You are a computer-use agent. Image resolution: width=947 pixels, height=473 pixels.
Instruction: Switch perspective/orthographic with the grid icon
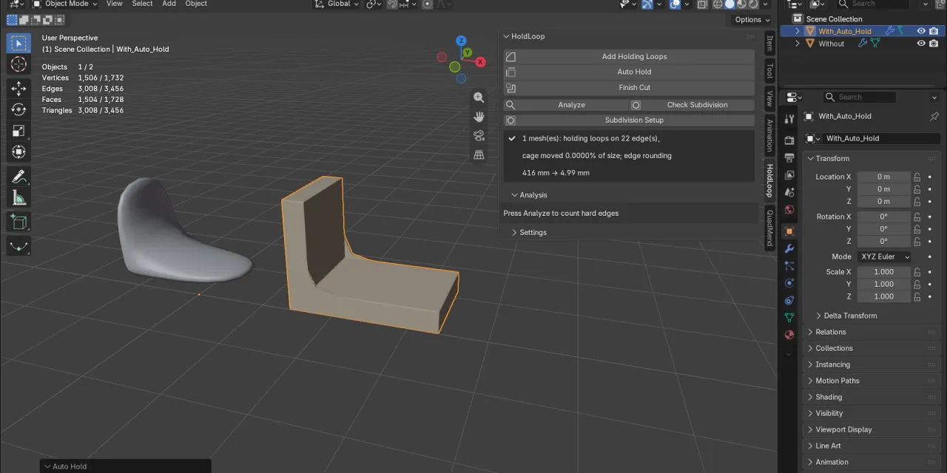pos(479,154)
